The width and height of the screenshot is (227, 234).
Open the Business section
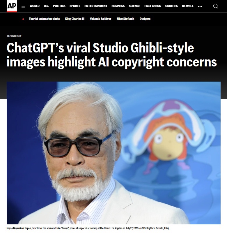(118, 6)
